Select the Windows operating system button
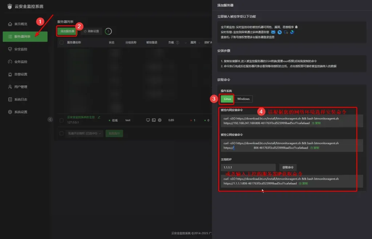 pyautogui.click(x=243, y=99)
